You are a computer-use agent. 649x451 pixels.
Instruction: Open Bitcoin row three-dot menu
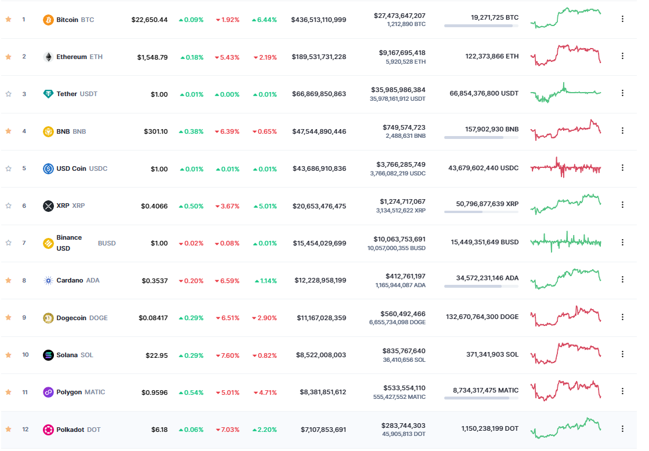[622, 19]
